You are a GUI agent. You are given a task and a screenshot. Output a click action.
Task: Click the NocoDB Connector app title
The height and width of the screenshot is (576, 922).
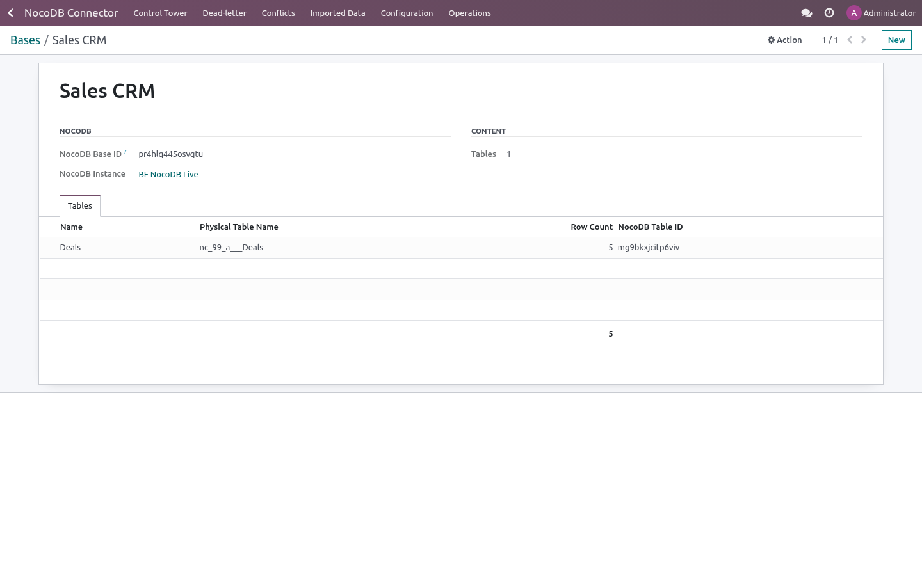click(x=71, y=13)
